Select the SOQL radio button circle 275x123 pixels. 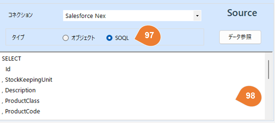[109, 38]
